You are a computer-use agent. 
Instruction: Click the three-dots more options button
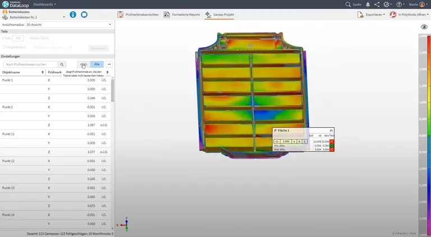[x=109, y=64]
